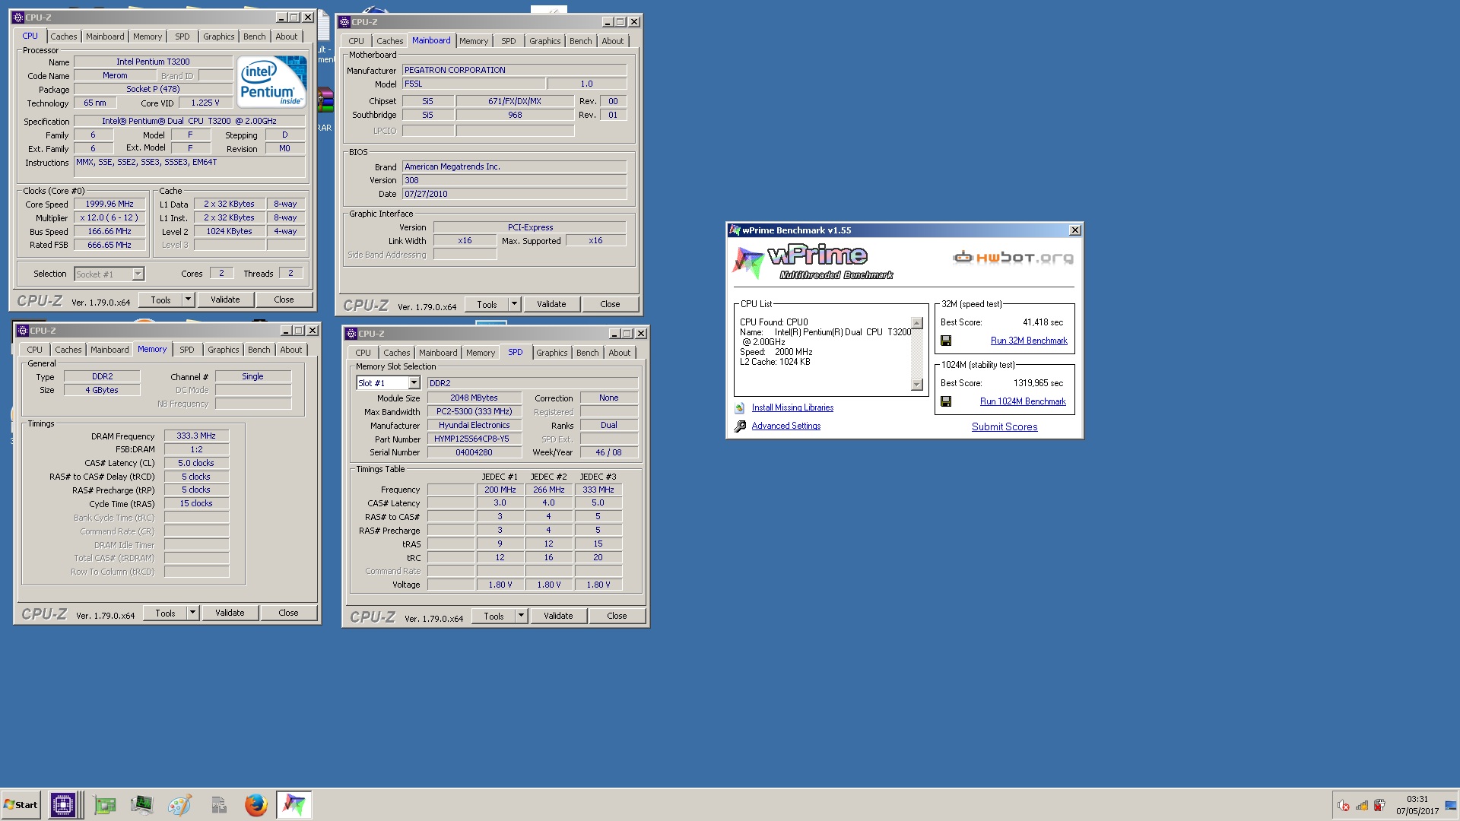Click the Intel Pentium T3200 name field
Screen dimensions: 1460x821
tap(153, 62)
